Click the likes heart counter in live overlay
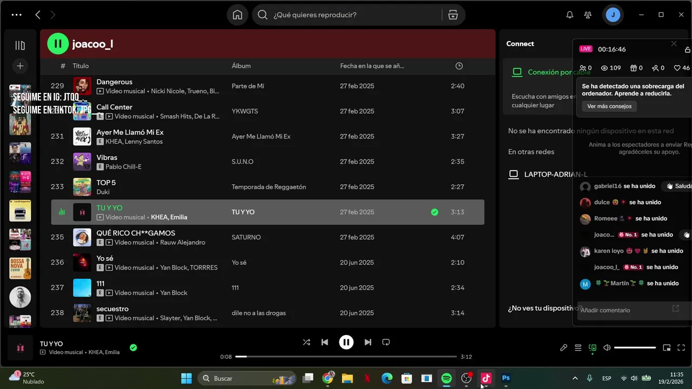This screenshot has width=692, height=389. [681, 68]
